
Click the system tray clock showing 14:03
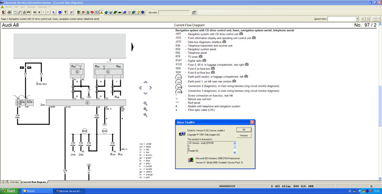coord(376,191)
